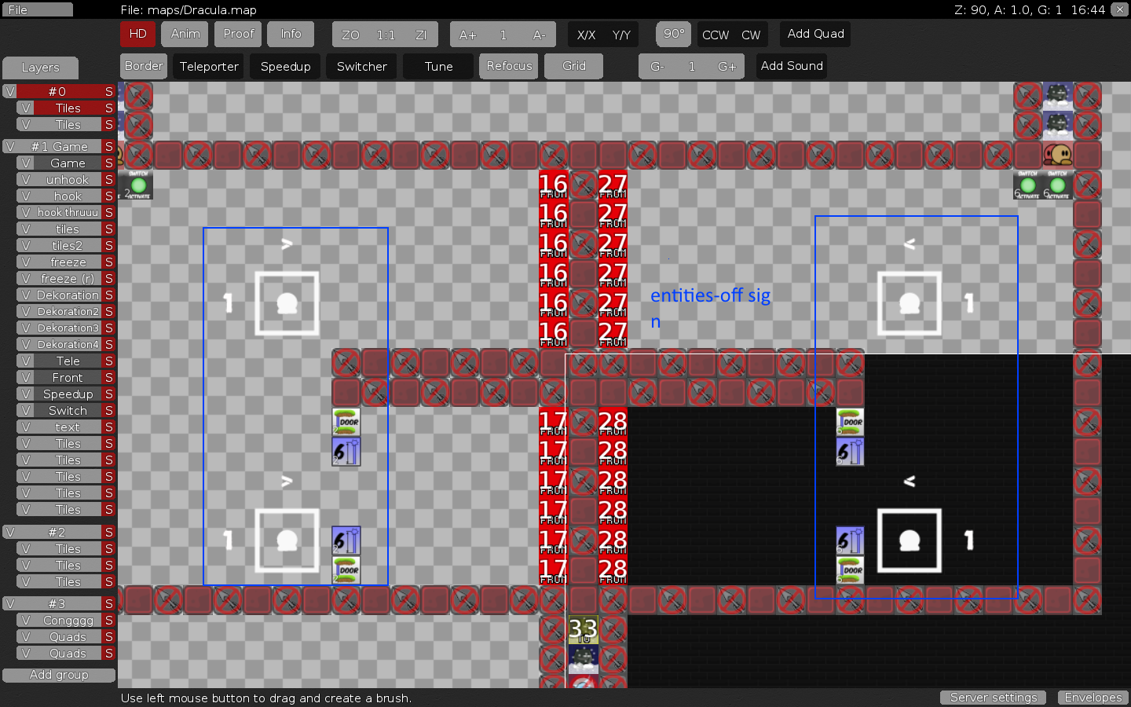Screen dimensions: 1131x707
Task: Open the Layers mode selector
Action: (x=40, y=68)
